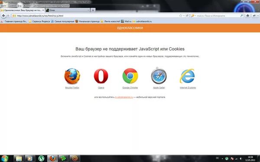260x162 pixels.
Task: Open the search engine selector dropdown
Action: click(193, 16)
